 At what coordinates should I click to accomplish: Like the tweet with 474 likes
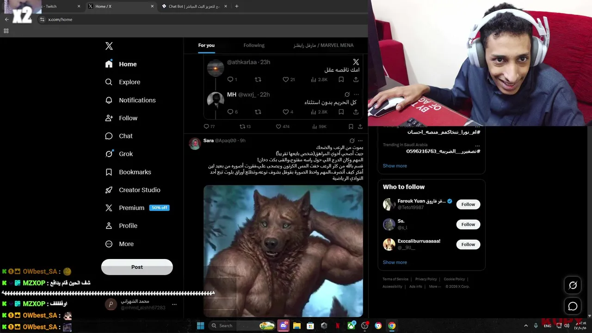point(282,126)
